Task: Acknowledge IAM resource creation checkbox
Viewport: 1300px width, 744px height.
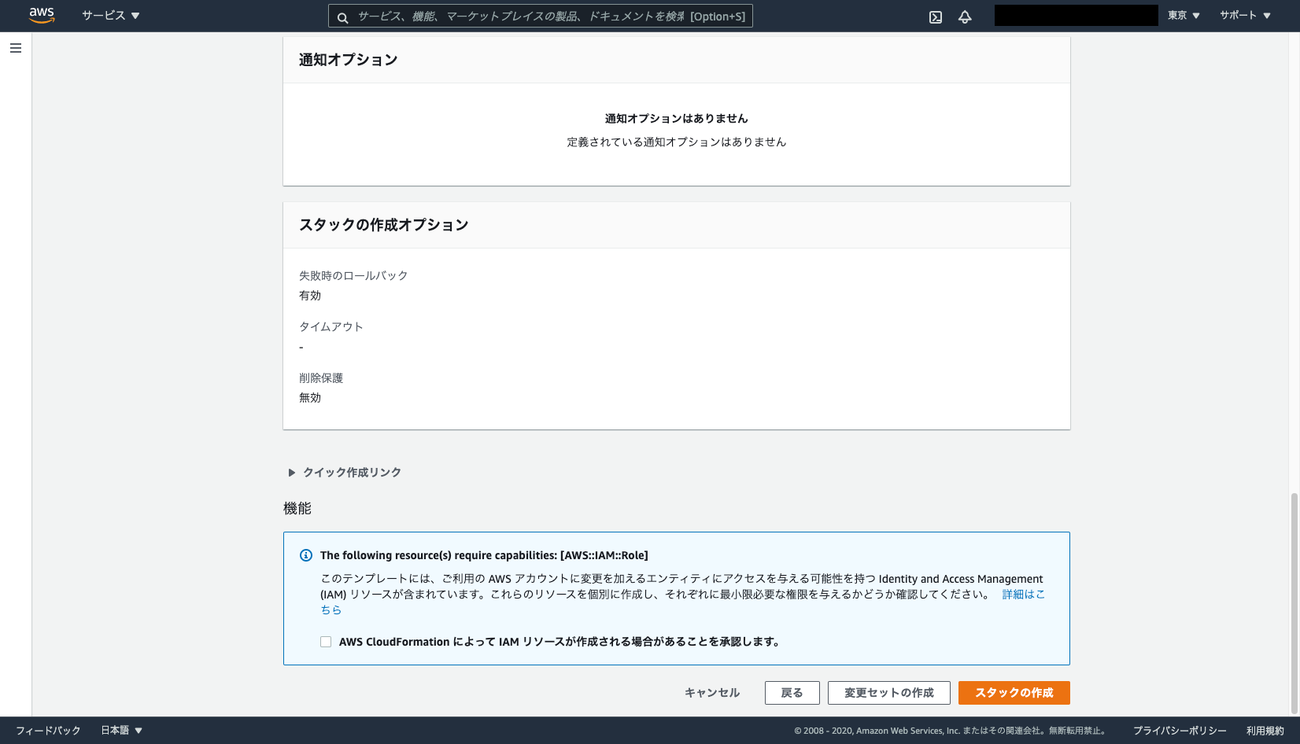Action: click(325, 642)
